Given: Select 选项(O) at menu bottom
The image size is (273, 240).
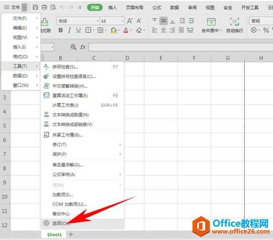Looking at the screenshot, I should coord(82,223).
